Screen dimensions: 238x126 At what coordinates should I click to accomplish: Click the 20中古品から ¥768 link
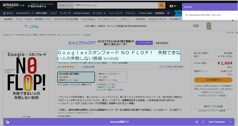click(x=106, y=85)
